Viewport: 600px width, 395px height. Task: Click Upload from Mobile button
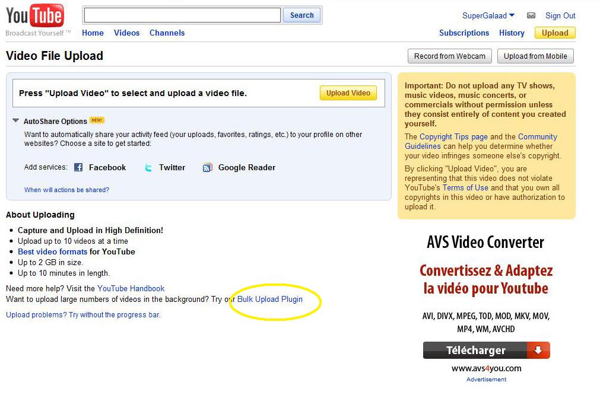(x=535, y=56)
